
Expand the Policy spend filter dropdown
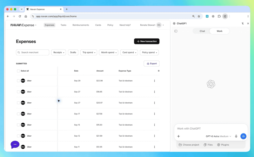click(x=149, y=52)
